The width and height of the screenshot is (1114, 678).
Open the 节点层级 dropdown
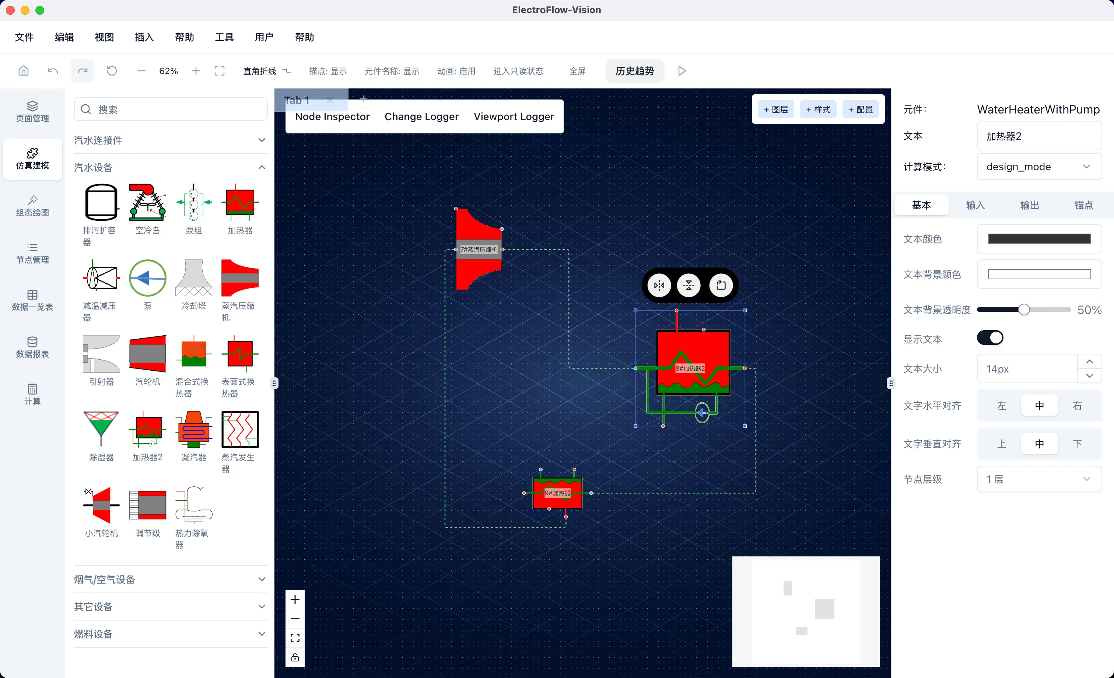pyautogui.click(x=1039, y=479)
